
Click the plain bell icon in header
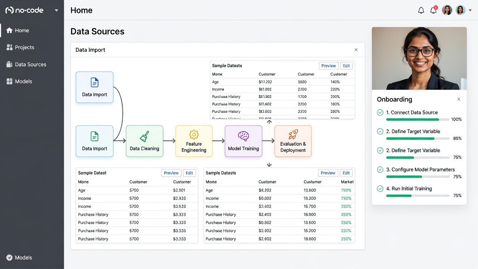point(421,10)
